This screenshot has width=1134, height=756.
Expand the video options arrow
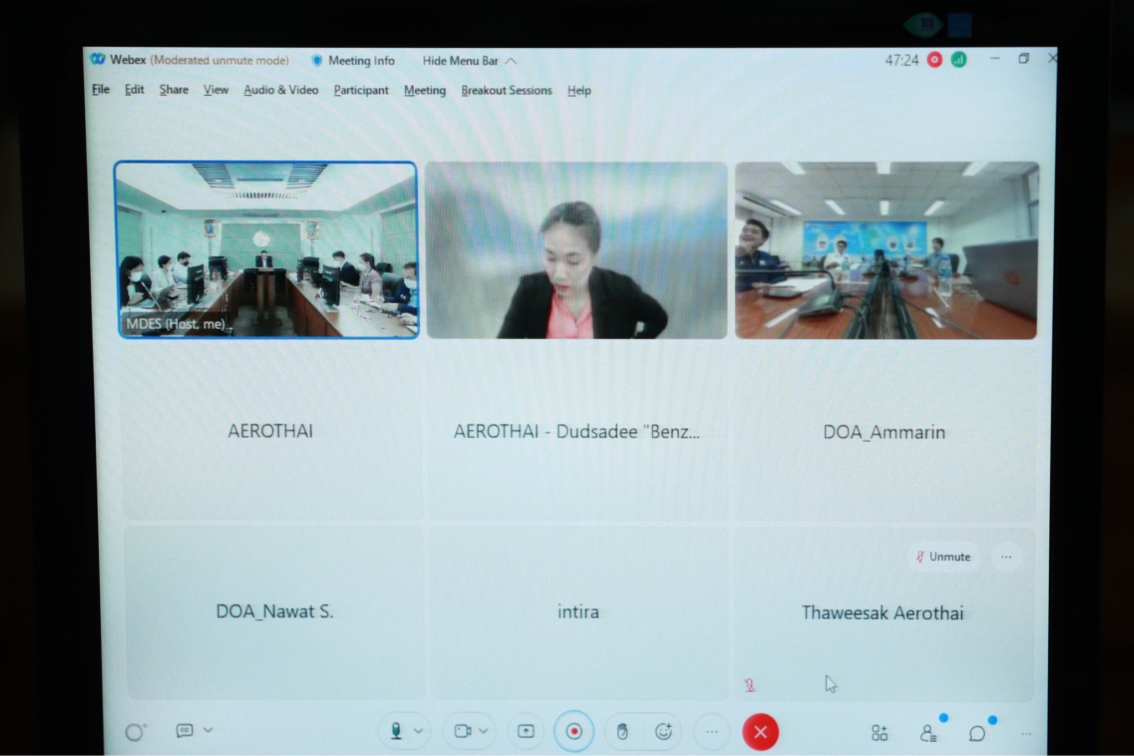[483, 731]
